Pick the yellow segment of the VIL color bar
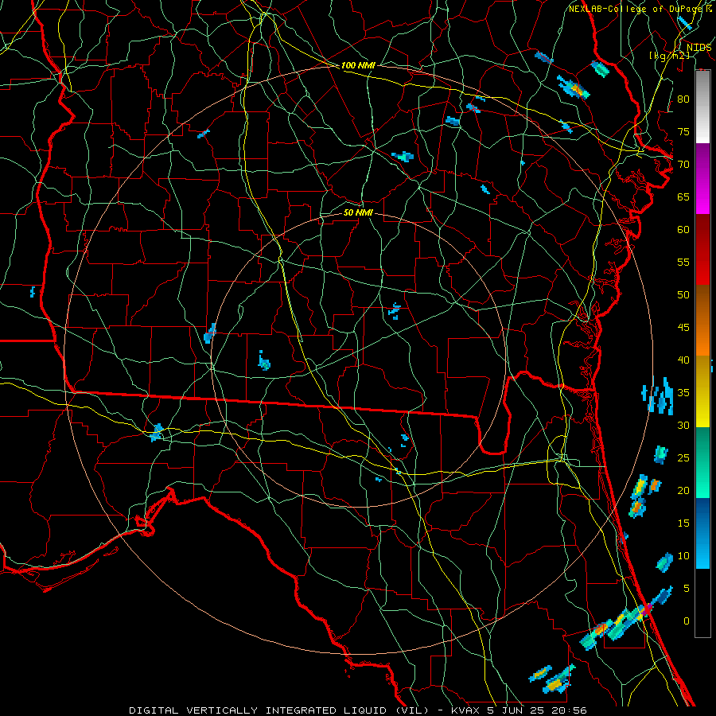 coord(702,391)
